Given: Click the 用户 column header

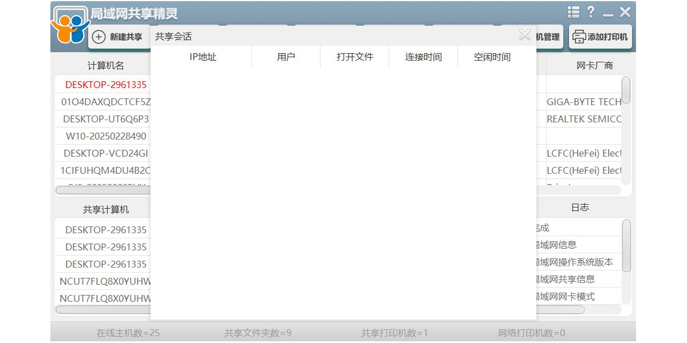Looking at the screenshot, I should (286, 57).
